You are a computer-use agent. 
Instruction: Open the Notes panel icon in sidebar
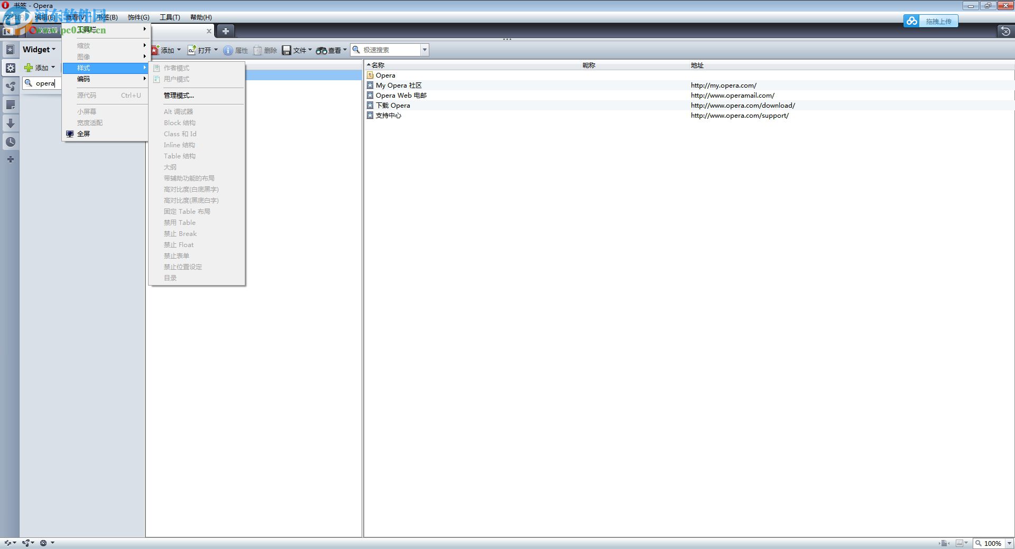10,105
